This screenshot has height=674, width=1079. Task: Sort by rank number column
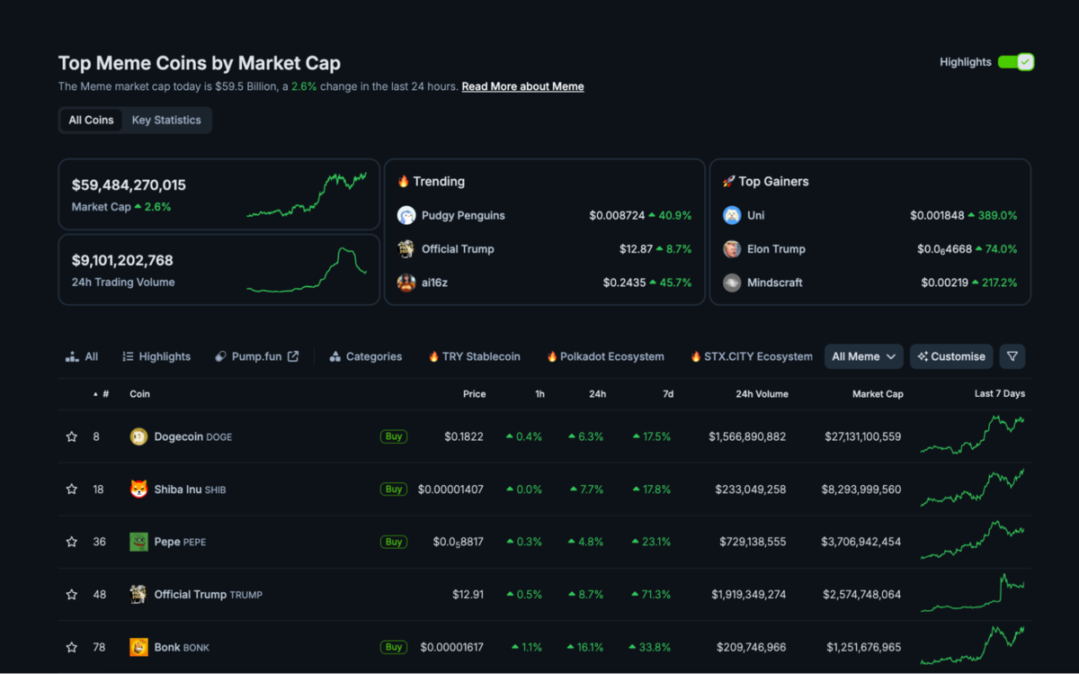point(101,394)
